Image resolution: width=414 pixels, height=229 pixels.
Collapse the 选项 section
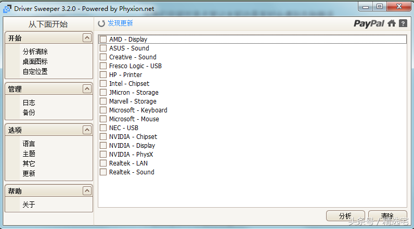pos(87,130)
